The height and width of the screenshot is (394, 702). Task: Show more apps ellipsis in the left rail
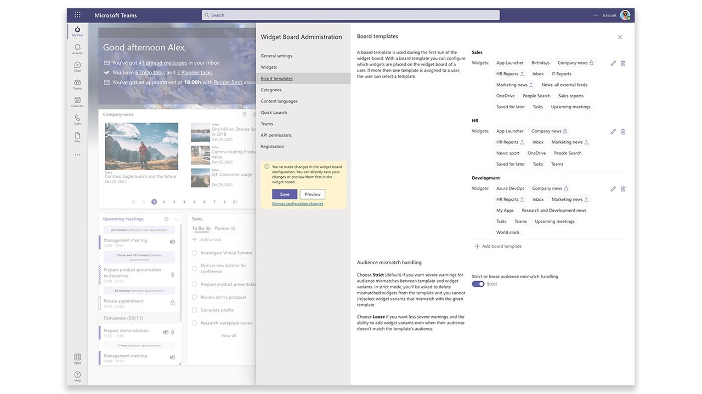coord(77,155)
